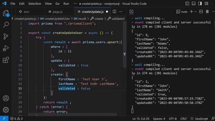Open editor more actions ellipsis
Viewport: 215px width, 121px height.
coord(121,12)
